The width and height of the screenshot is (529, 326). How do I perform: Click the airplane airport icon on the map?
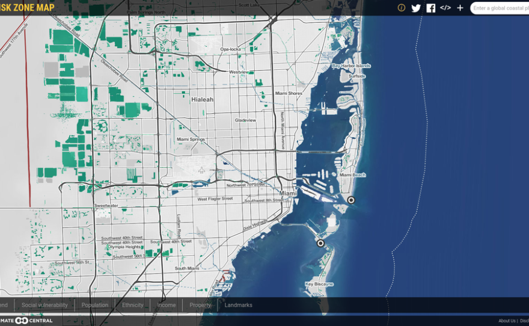(x=202, y=170)
